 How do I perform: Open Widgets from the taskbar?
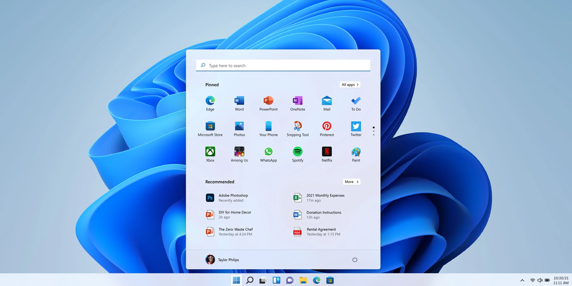pyautogui.click(x=276, y=280)
